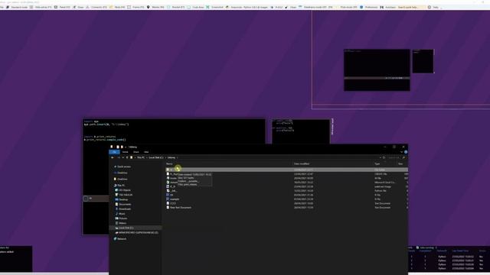This screenshot has height=275, width=490.
Task: Sort files by the Size column
Action: click(x=400, y=163)
